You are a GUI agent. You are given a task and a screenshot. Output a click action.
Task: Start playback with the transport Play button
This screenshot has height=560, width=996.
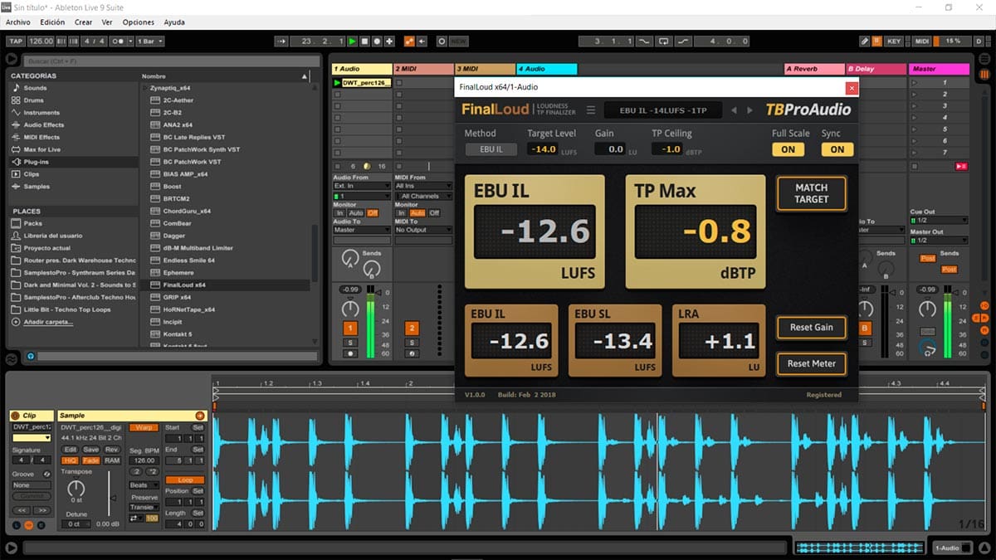pos(353,41)
